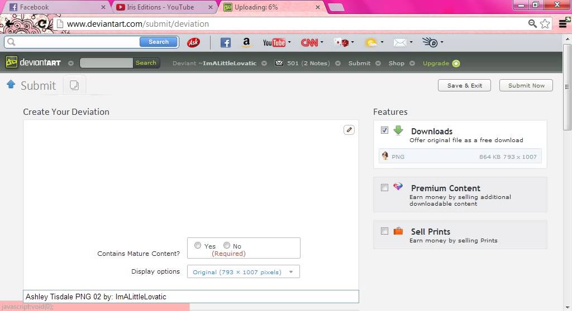Open the Chrome menu icon
Image resolution: width=572 pixels, height=311 pixels.
click(x=564, y=23)
